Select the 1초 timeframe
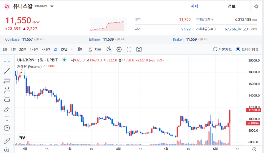Image resolution: width=264 pixels, height=153 pixels. [x=5, y=49]
